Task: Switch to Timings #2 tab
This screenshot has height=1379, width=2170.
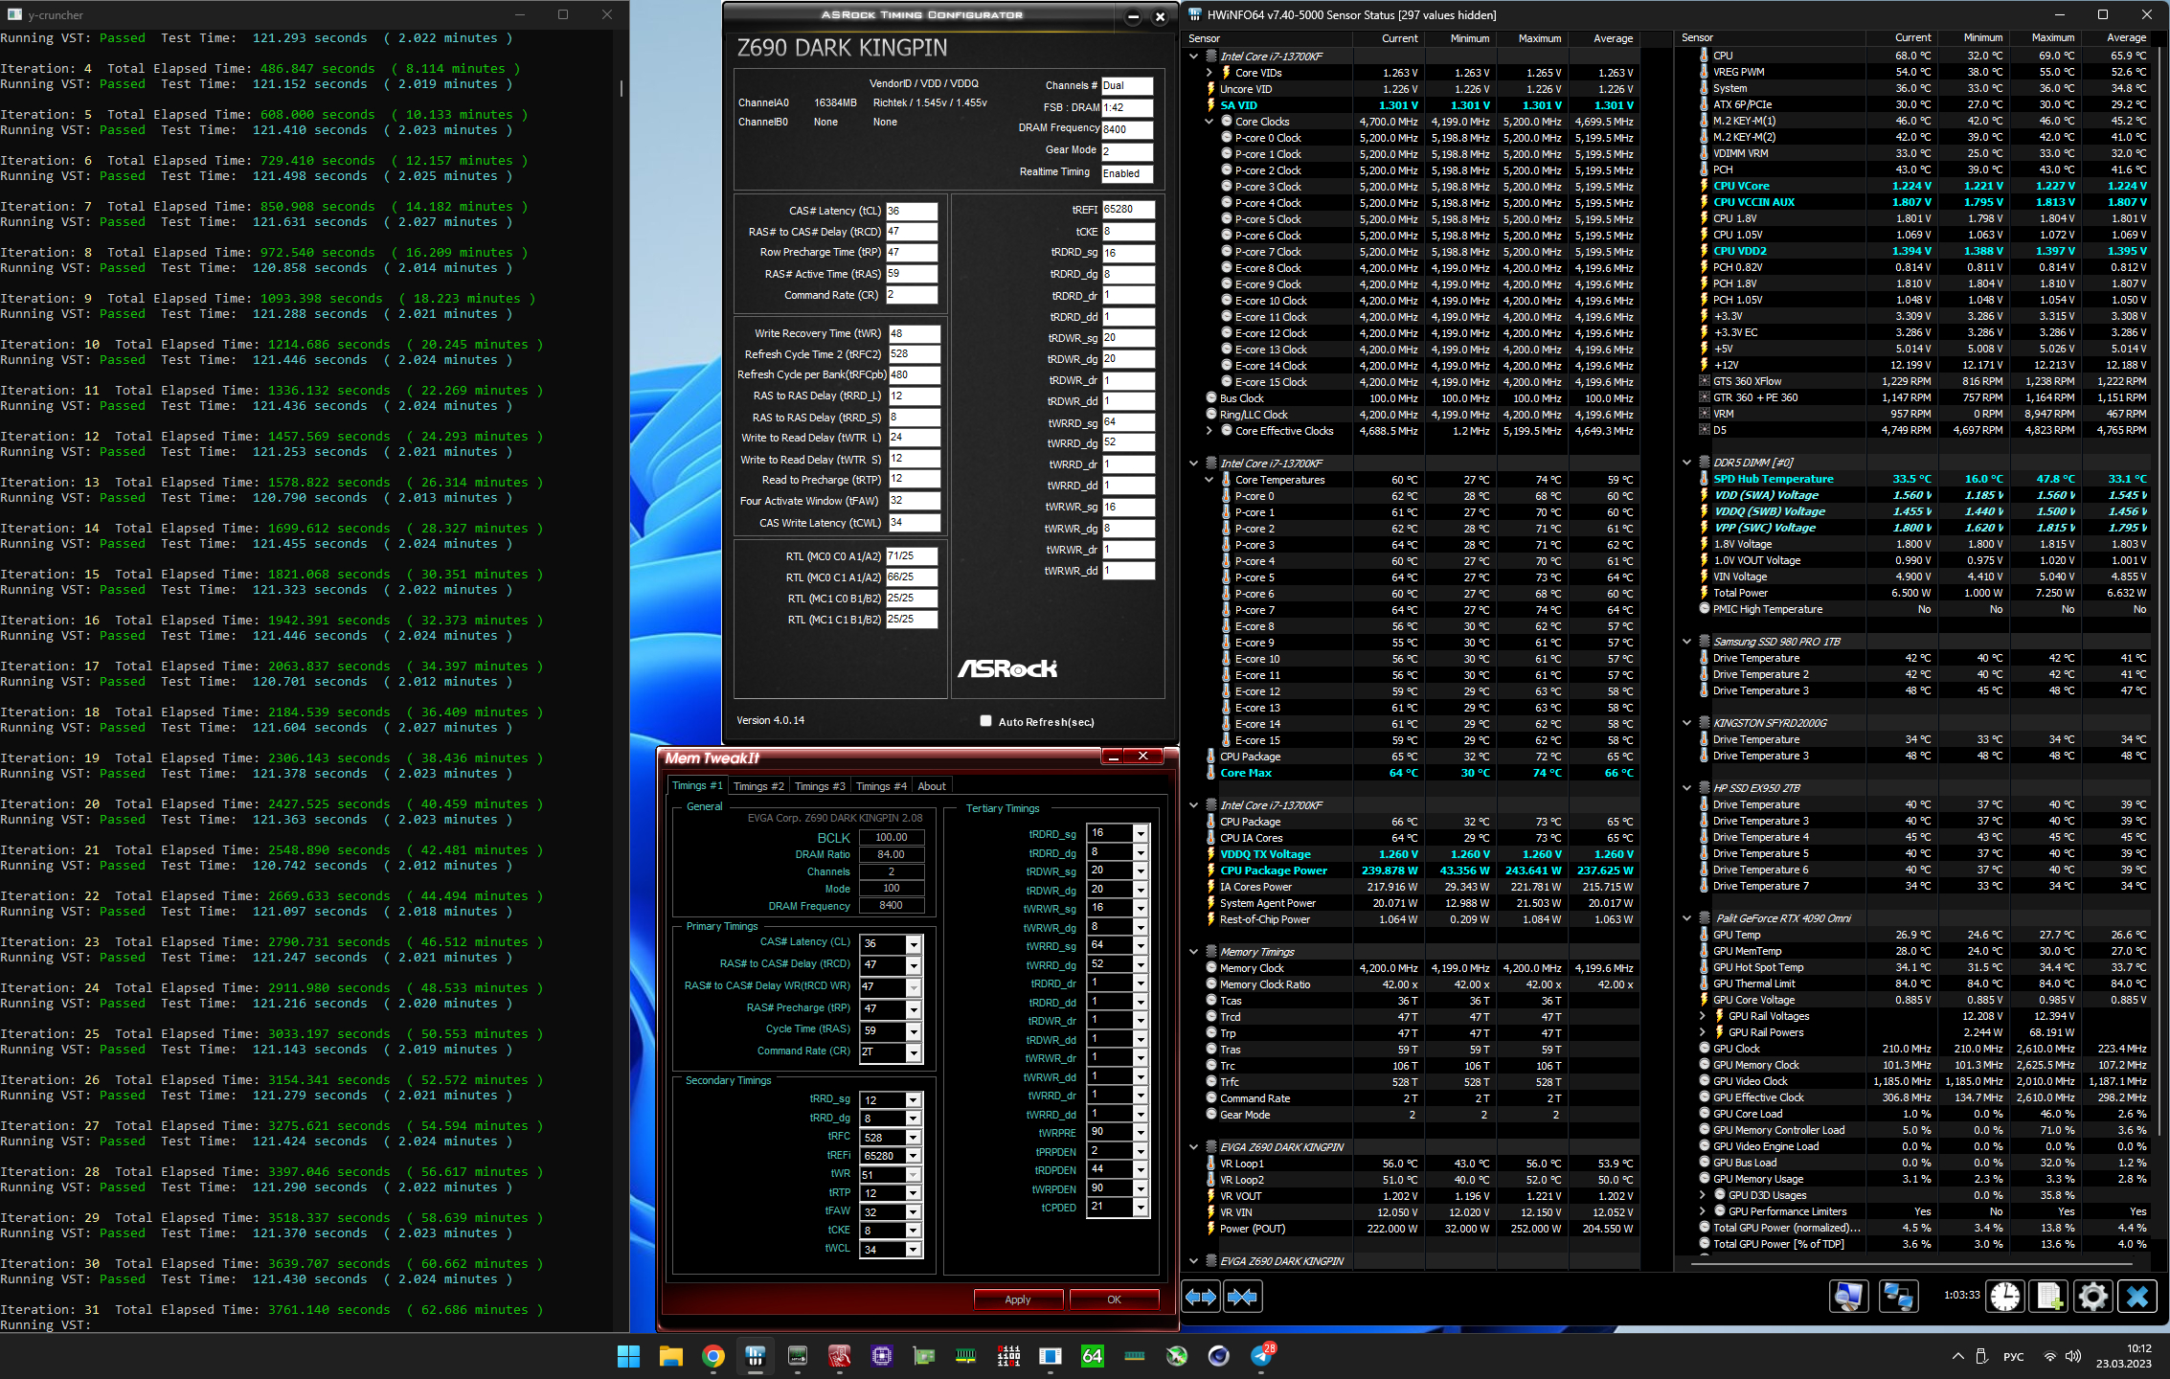Action: coord(757,786)
